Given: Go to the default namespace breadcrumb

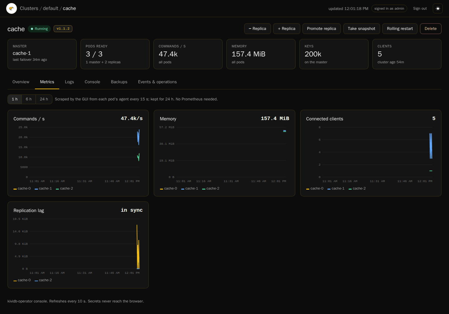Looking at the screenshot, I should [x=51, y=8].
